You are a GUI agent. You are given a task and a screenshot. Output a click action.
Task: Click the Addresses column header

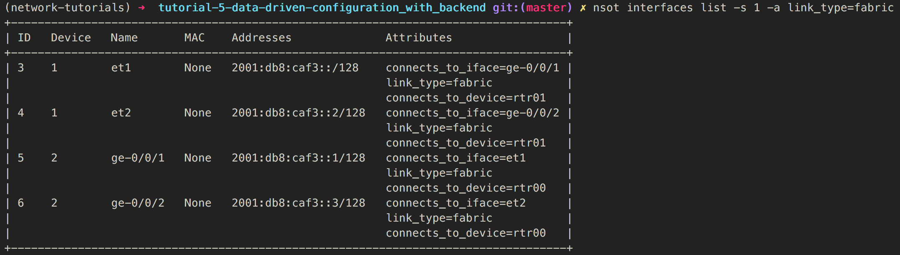tap(261, 38)
